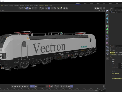Toggle the timeline expand icon at right
Screen dimensions: 122x92
[x=104, y=86]
